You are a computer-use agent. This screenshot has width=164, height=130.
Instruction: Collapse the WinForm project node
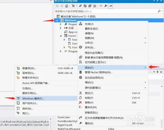pos(57,20)
